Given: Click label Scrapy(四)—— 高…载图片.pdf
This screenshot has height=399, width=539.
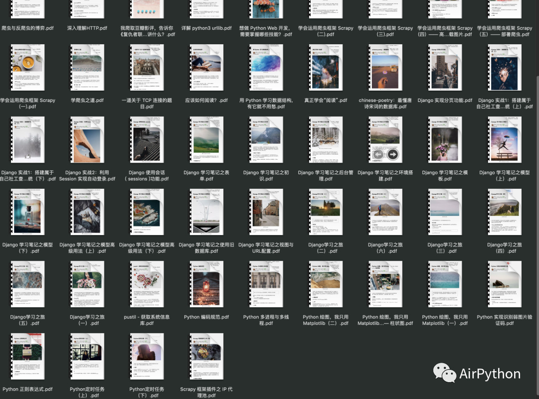Looking at the screenshot, I should (x=445, y=31).
